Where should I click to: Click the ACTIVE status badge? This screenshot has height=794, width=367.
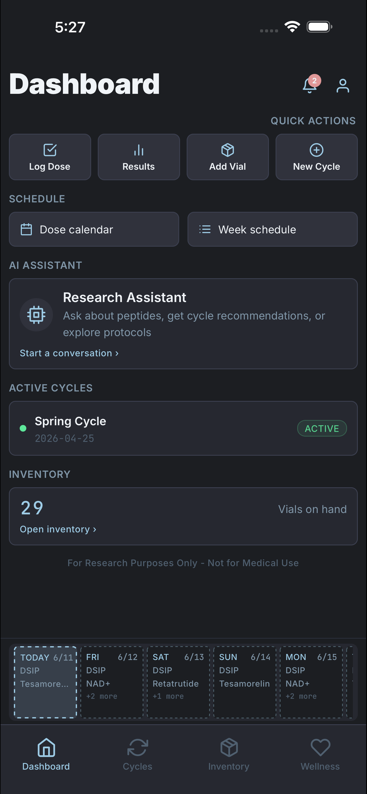tap(322, 428)
